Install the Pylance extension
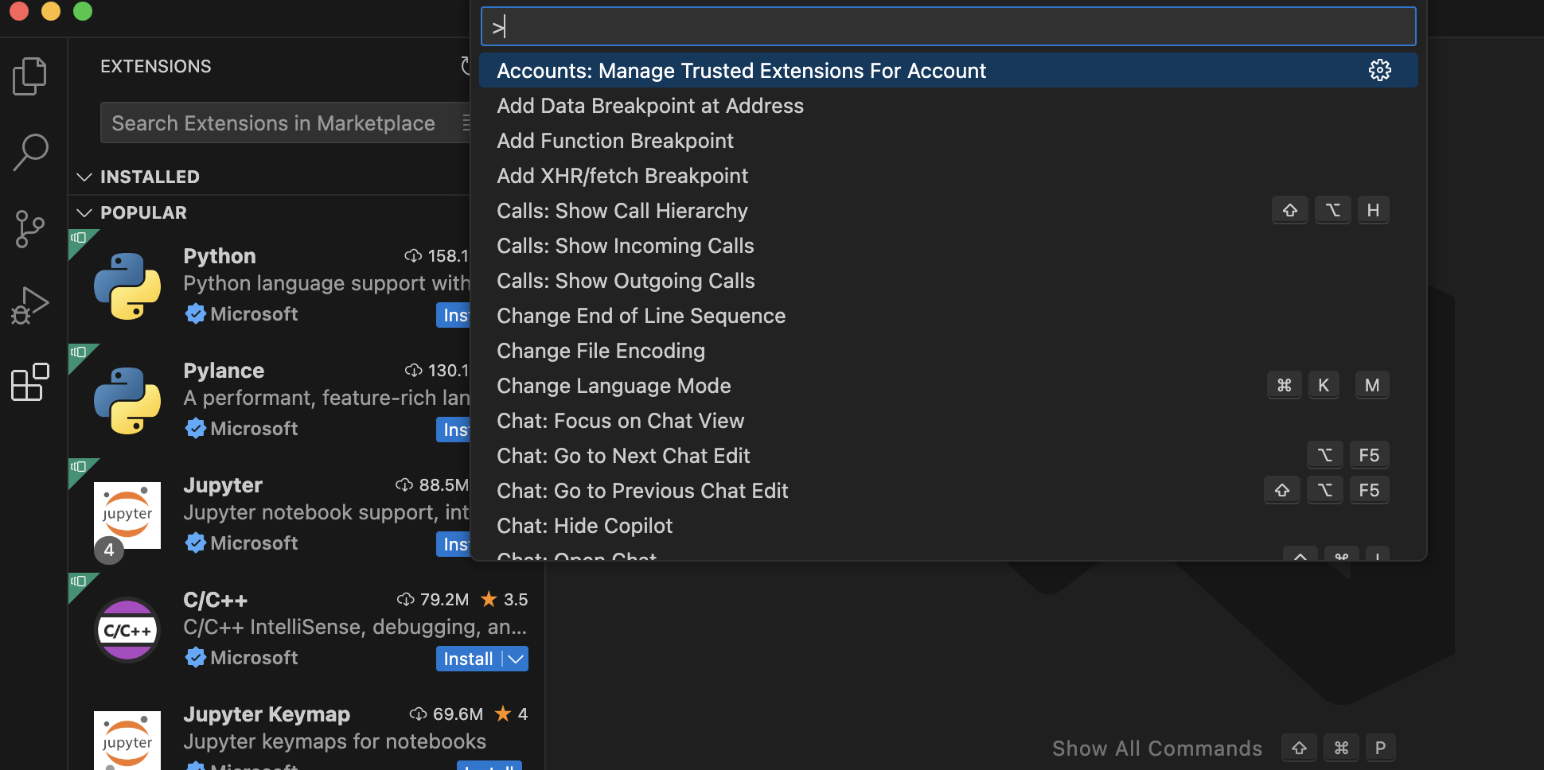Screen dimensions: 1544x770 (454, 430)
